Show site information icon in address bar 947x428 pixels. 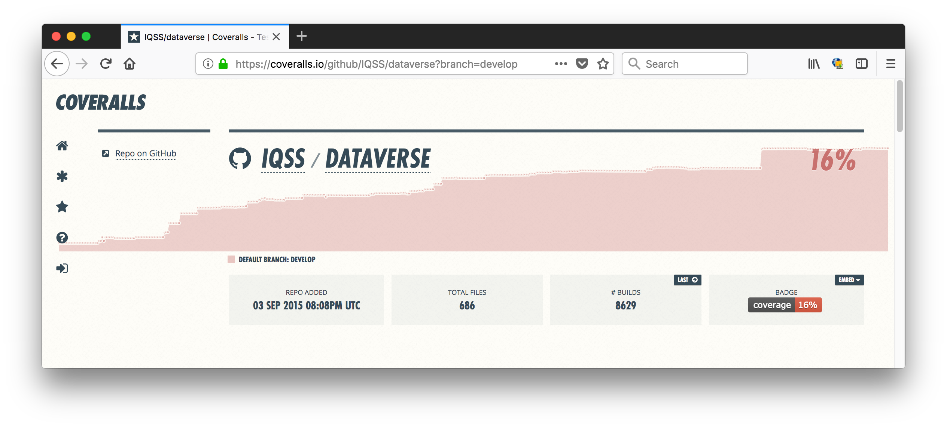coord(208,64)
